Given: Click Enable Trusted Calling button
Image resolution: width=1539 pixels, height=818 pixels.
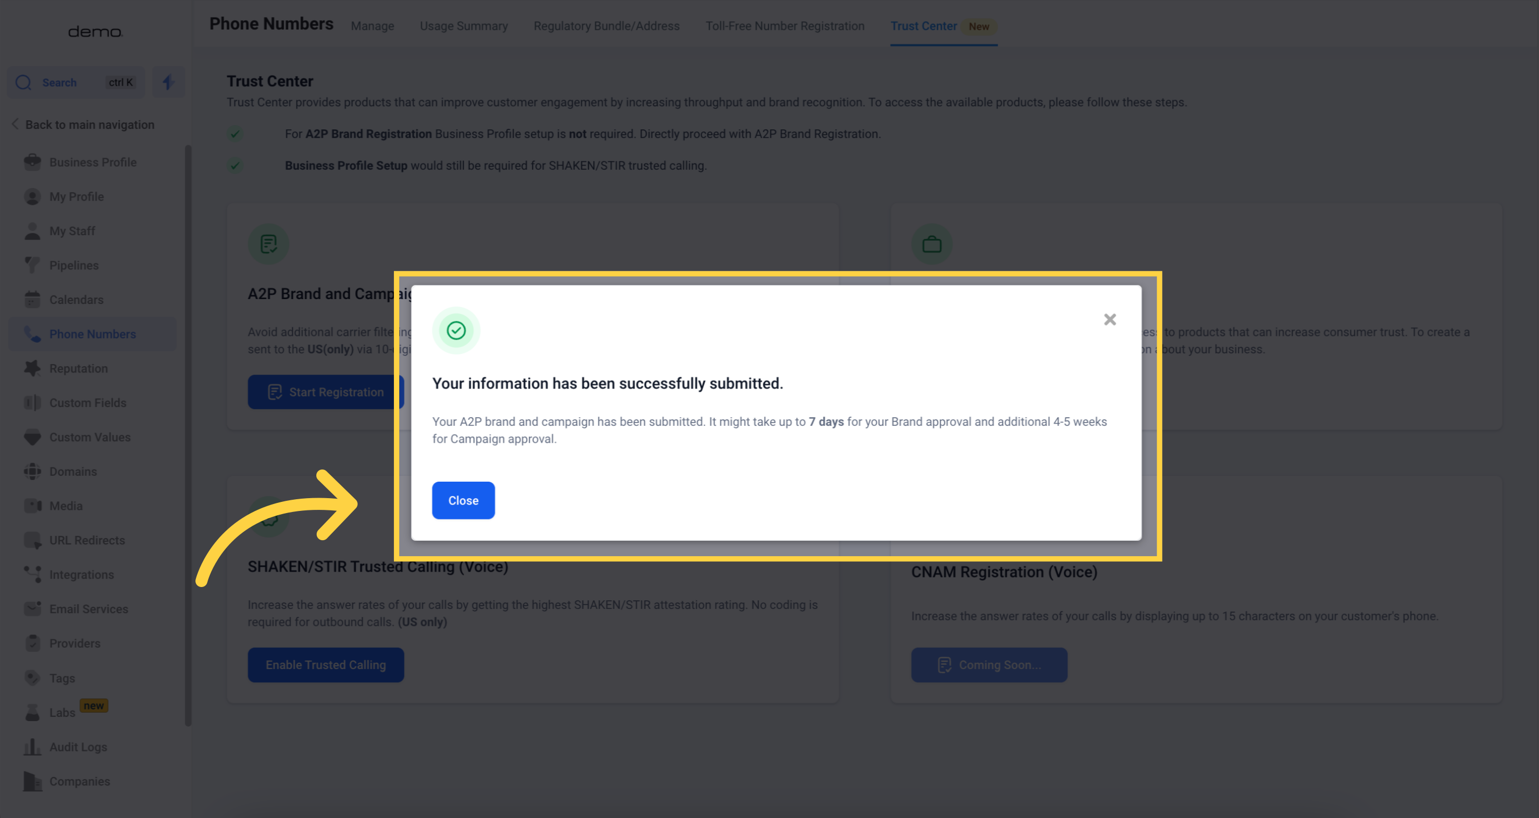Looking at the screenshot, I should (326, 665).
